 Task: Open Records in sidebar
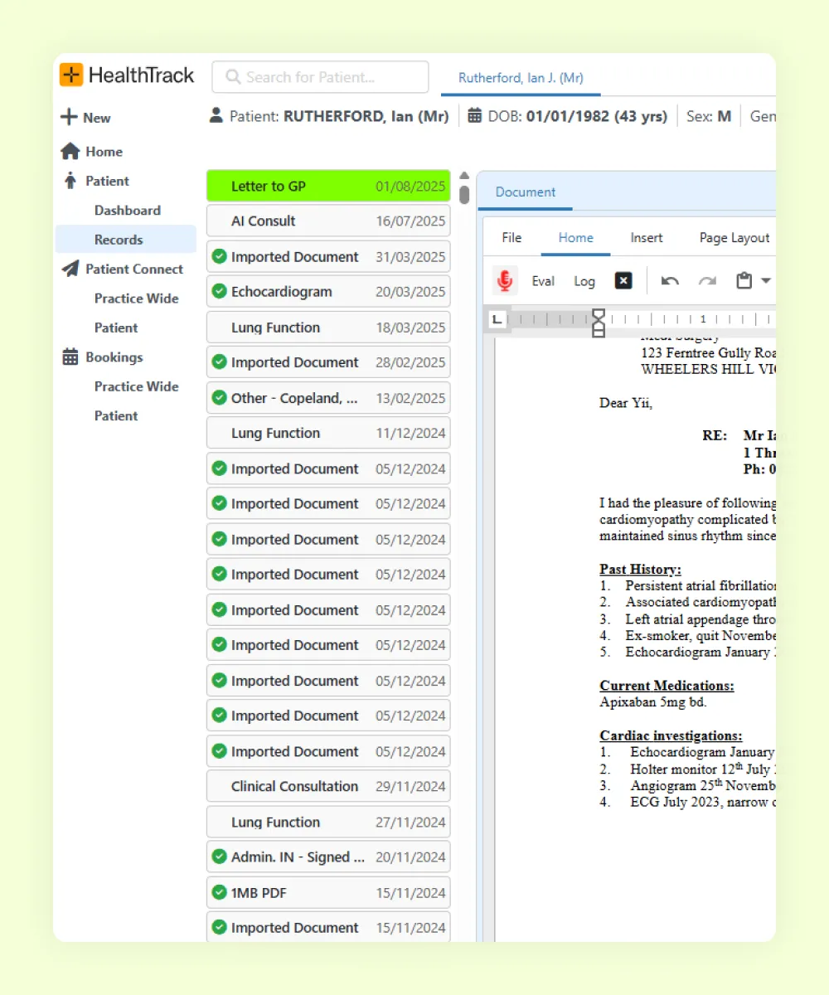click(x=126, y=240)
